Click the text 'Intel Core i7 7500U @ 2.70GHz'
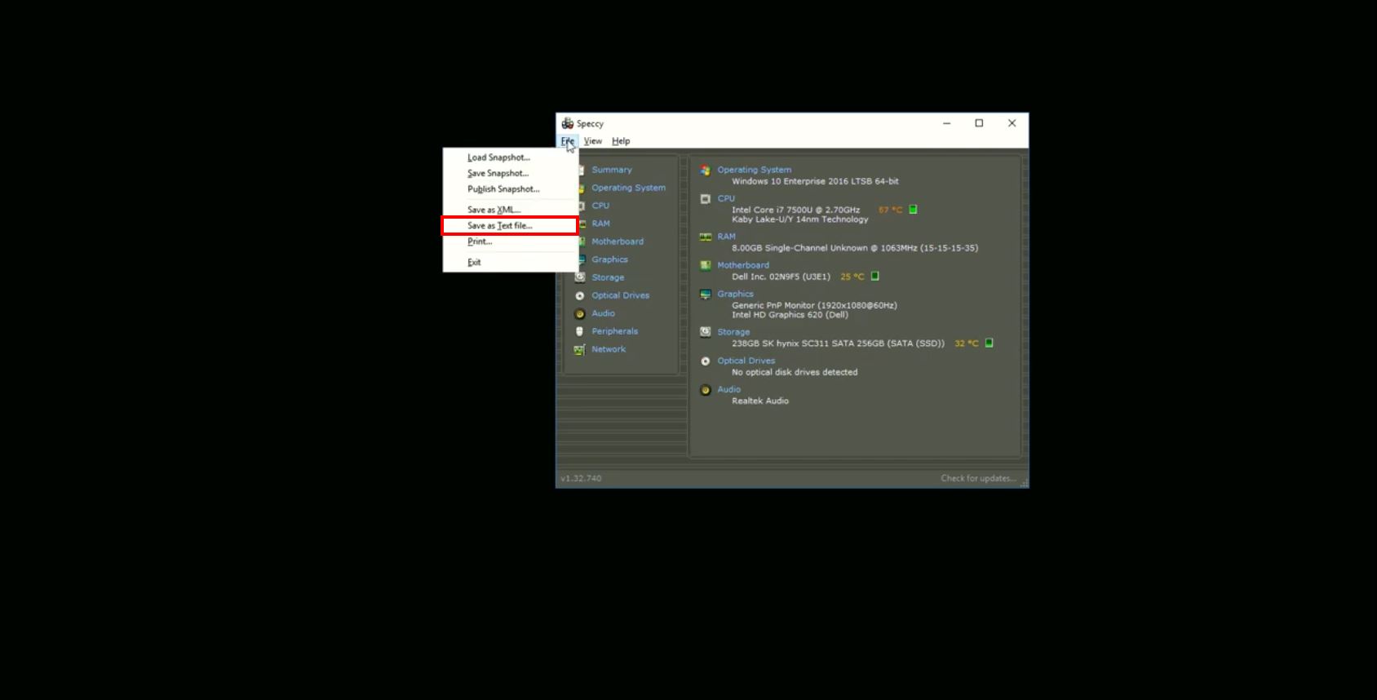This screenshot has height=700, width=1377. [795, 210]
